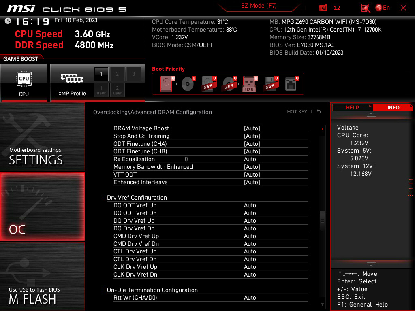Screen dimensions: 415x311
Task: Open the BIOS search magnifier icon
Action: 365,8
